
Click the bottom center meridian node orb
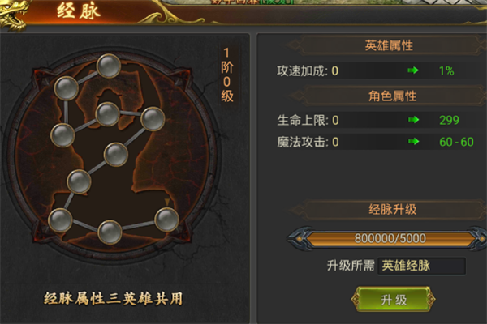110,232
